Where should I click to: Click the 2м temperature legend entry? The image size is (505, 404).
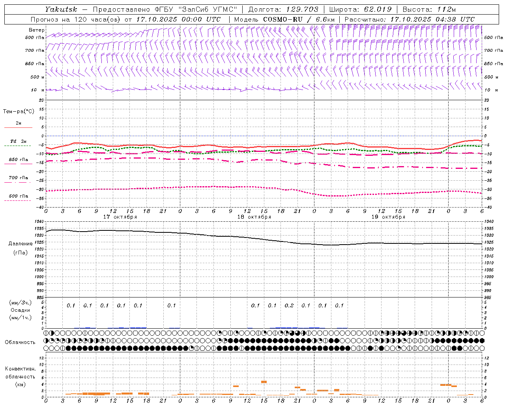pos(19,123)
